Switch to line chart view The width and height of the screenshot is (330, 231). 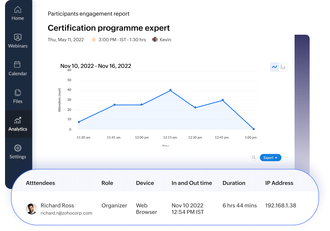click(x=274, y=67)
